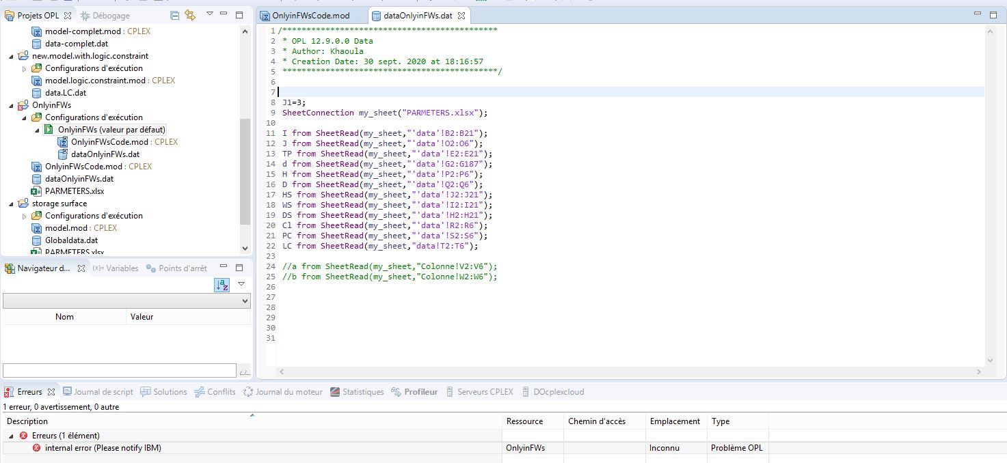Open the Statistiques tab
Screen dimensions: 1007x463
click(357, 392)
